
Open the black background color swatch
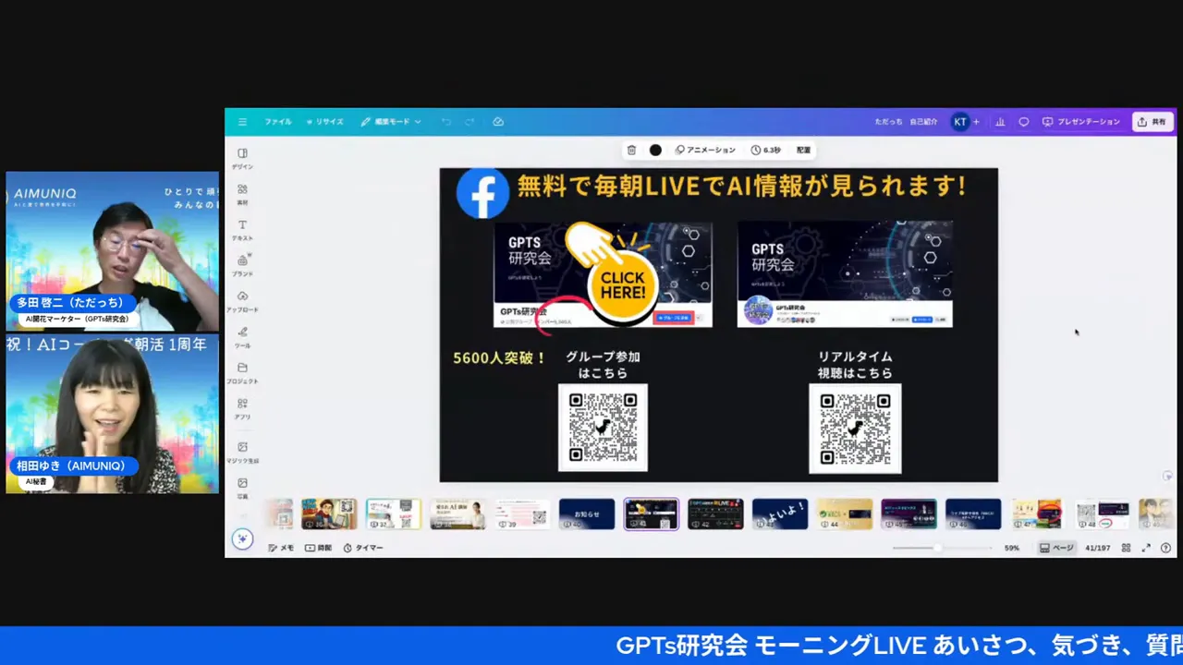point(655,150)
